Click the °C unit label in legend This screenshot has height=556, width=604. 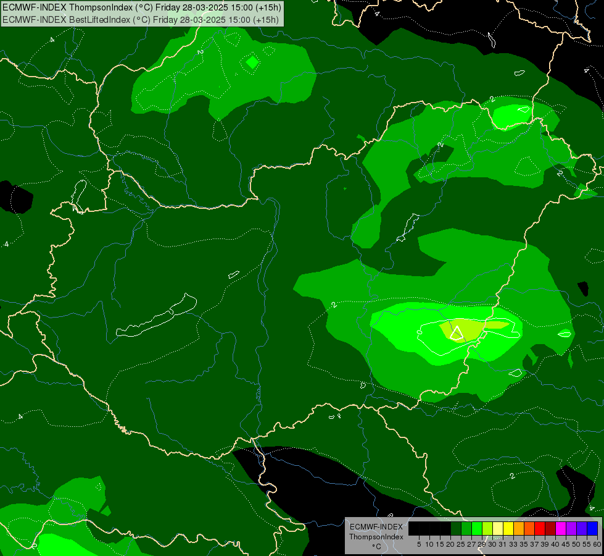(377, 546)
